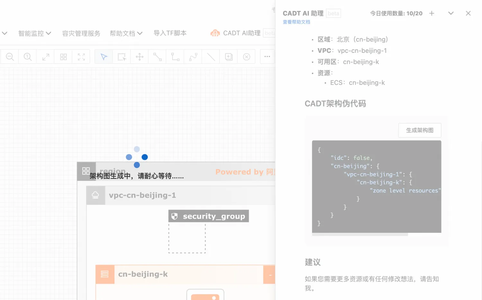Viewport: 482px width, 300px height.
Task: Expand the leftmost chevron dropdown in the menu bar
Action: (4, 33)
